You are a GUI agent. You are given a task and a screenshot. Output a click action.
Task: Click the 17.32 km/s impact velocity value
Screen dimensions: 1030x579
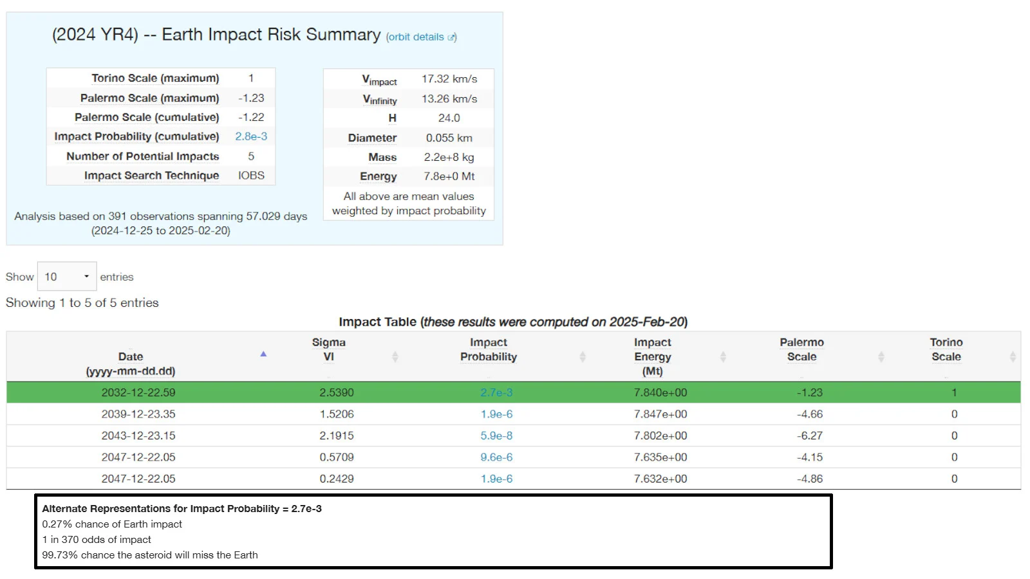point(449,78)
